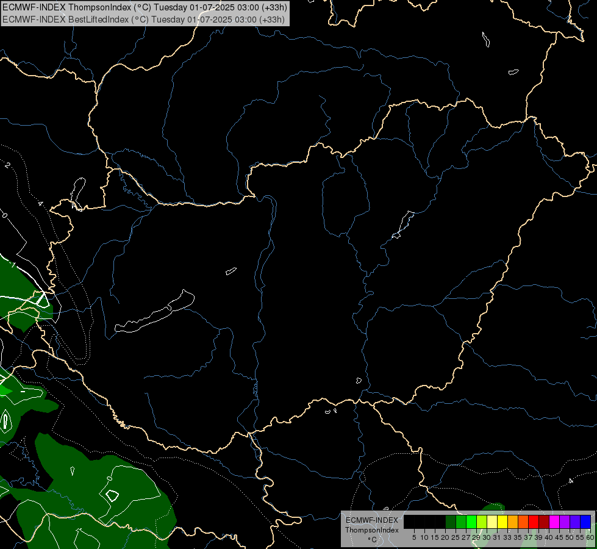Viewport: 597px width, 549px height.
Task: Click the legend tick value '27'
Action: [x=466, y=537]
